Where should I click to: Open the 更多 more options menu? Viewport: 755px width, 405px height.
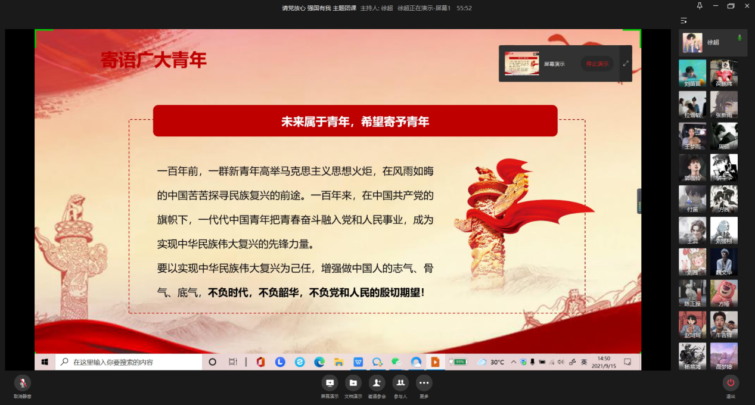point(424,382)
